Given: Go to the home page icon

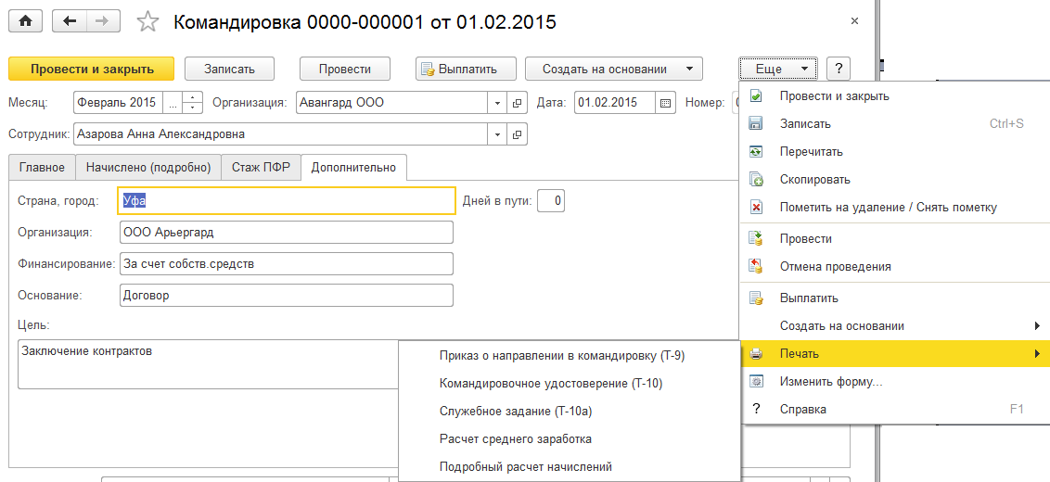Looking at the screenshot, I should pos(25,21).
